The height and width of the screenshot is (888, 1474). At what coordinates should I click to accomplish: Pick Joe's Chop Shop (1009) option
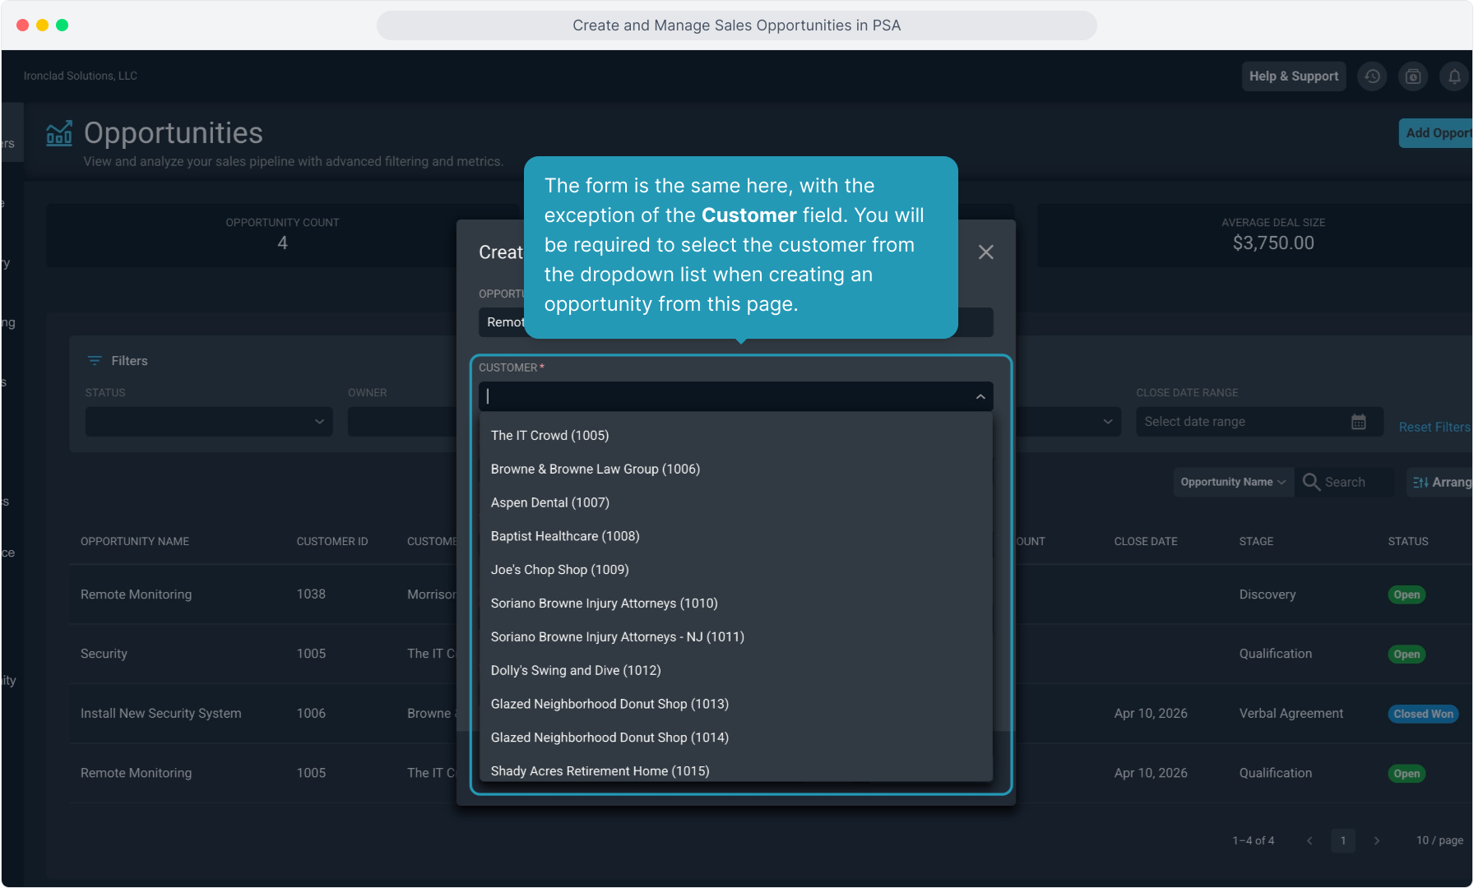[559, 570]
